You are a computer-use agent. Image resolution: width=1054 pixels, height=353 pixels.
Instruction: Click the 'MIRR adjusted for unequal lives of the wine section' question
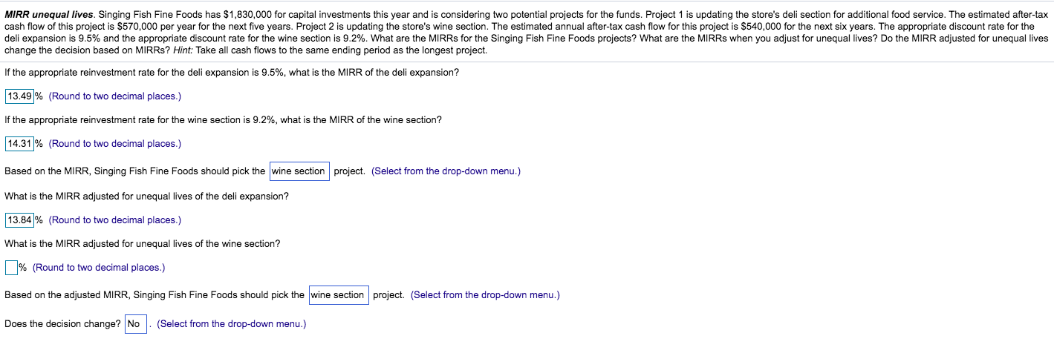point(142,244)
